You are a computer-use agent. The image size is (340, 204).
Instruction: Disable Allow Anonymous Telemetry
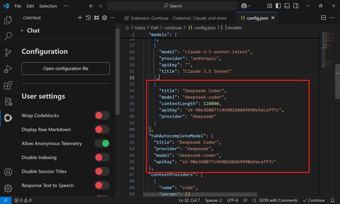tap(102, 143)
